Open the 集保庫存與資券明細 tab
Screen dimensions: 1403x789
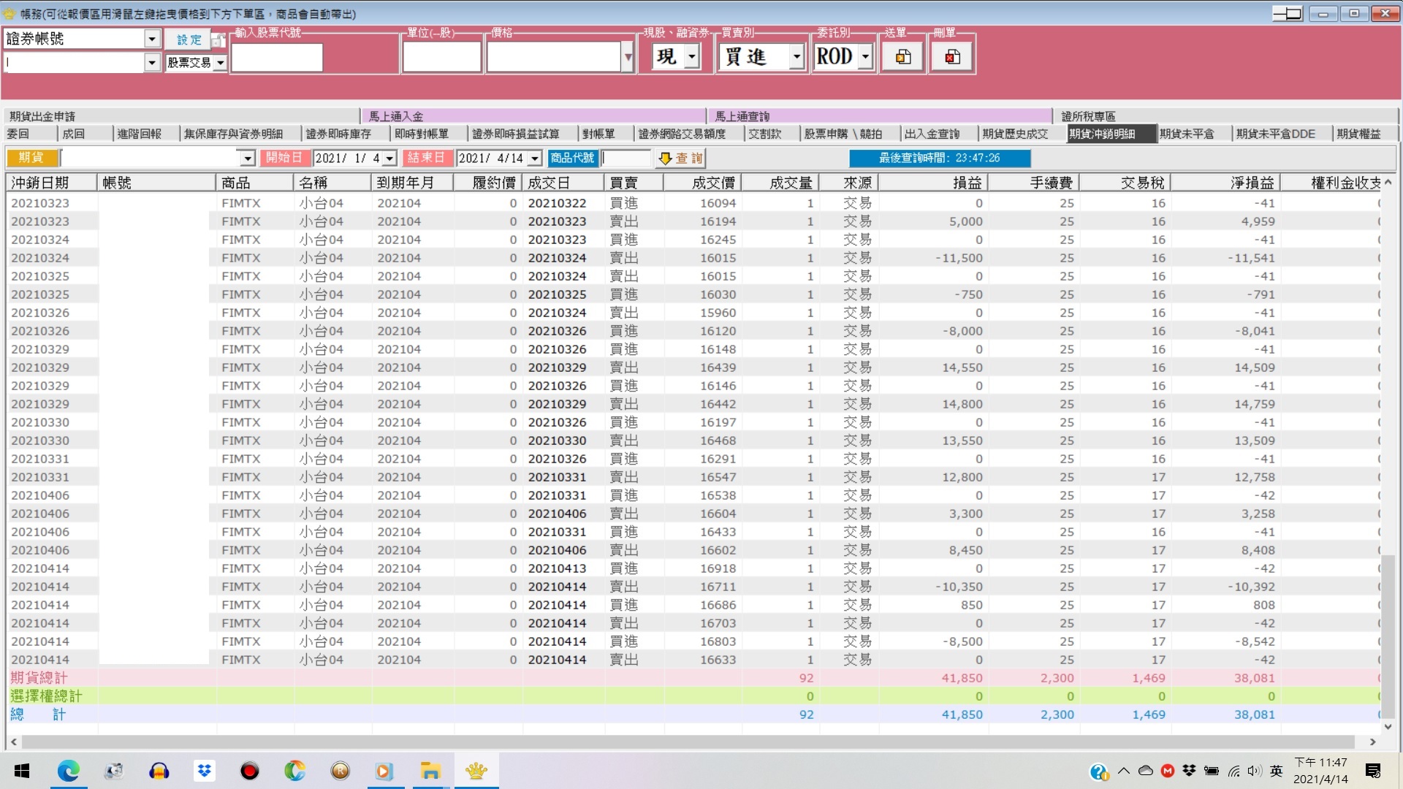(x=233, y=134)
